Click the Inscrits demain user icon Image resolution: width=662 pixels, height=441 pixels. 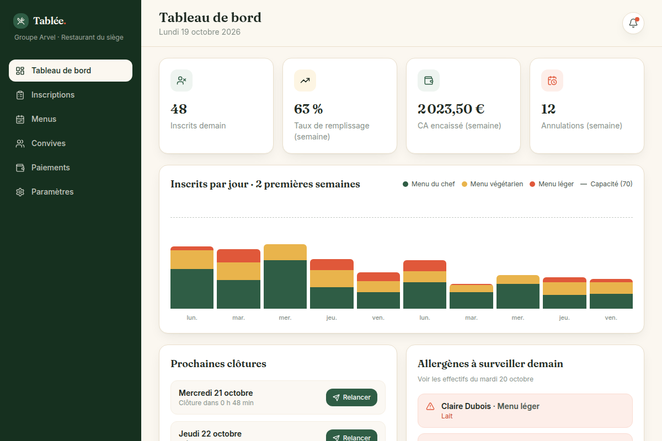[x=181, y=80]
